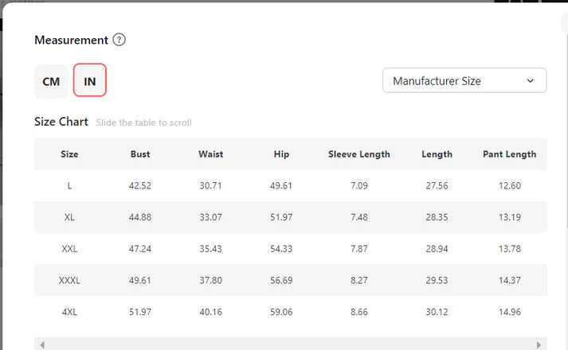Click the Bust column header
568x350 pixels.
tap(139, 154)
